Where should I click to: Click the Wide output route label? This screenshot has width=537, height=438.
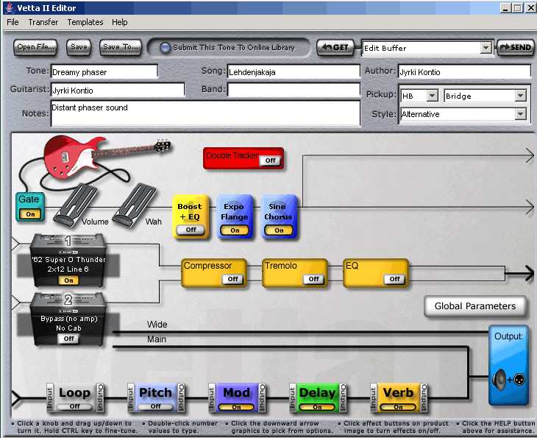tap(157, 324)
